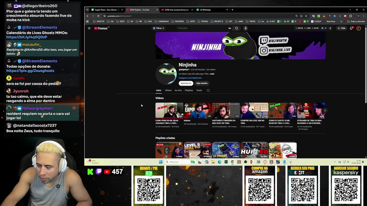Open the Rubinot video thumbnail
This screenshot has height=206, width=367.
coord(198,110)
